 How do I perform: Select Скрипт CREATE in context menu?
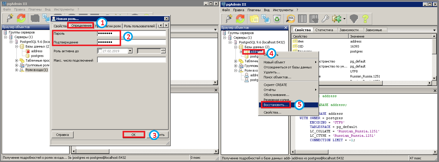tap(289, 85)
